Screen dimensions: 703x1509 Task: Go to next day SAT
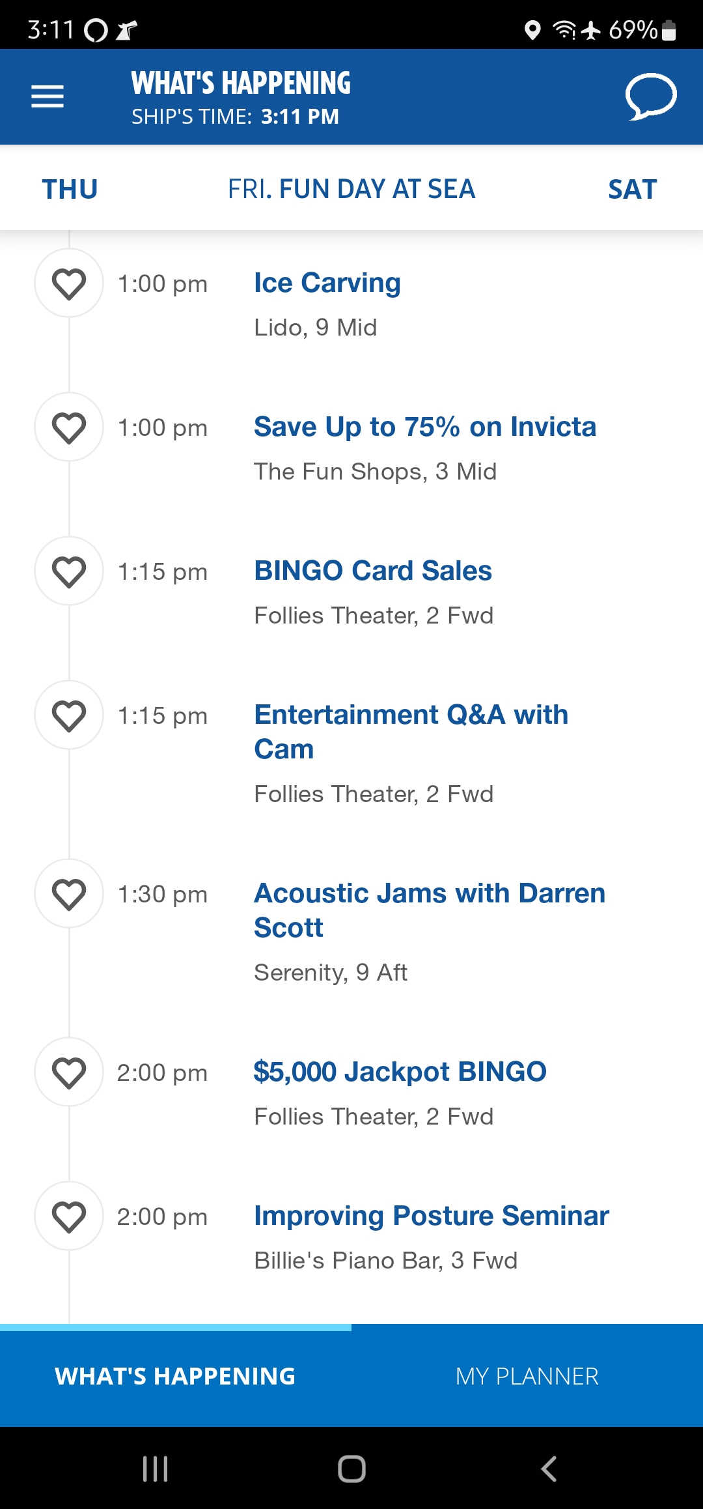632,189
